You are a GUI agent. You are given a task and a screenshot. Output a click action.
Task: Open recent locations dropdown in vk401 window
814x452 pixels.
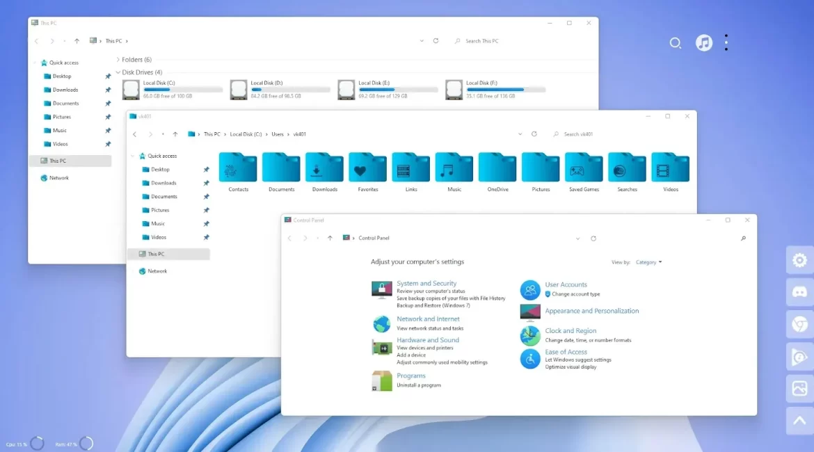[x=163, y=134]
